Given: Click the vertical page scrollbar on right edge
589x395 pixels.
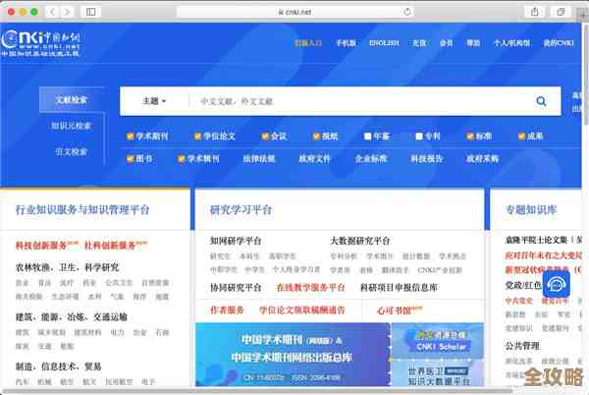Looking at the screenshot, I should [585, 74].
